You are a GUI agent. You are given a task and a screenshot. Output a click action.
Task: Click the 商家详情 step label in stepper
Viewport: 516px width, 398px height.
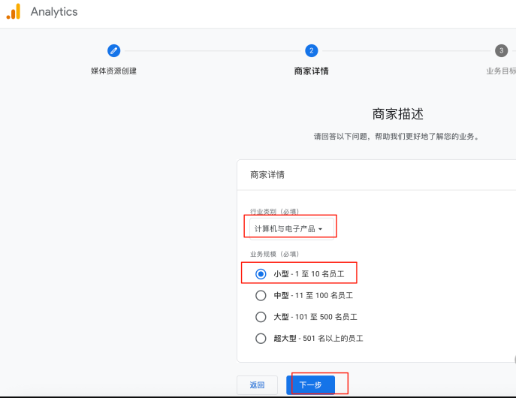[311, 71]
